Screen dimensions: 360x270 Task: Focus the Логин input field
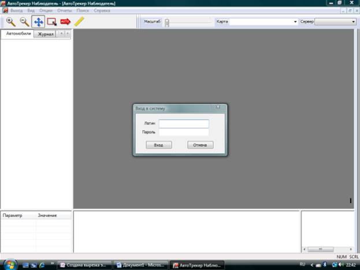pyautogui.click(x=184, y=123)
